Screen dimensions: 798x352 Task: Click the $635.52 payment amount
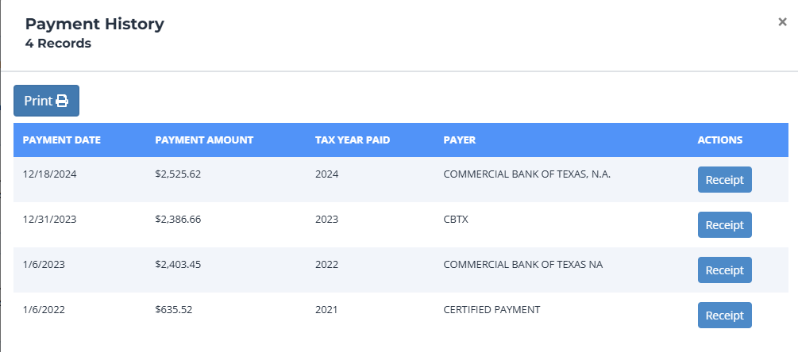click(172, 310)
